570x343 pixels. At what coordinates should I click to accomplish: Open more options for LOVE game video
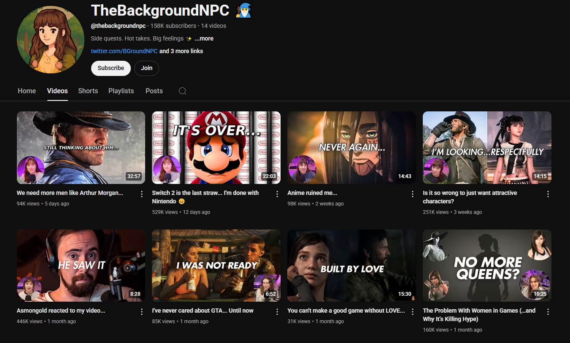[413, 312]
